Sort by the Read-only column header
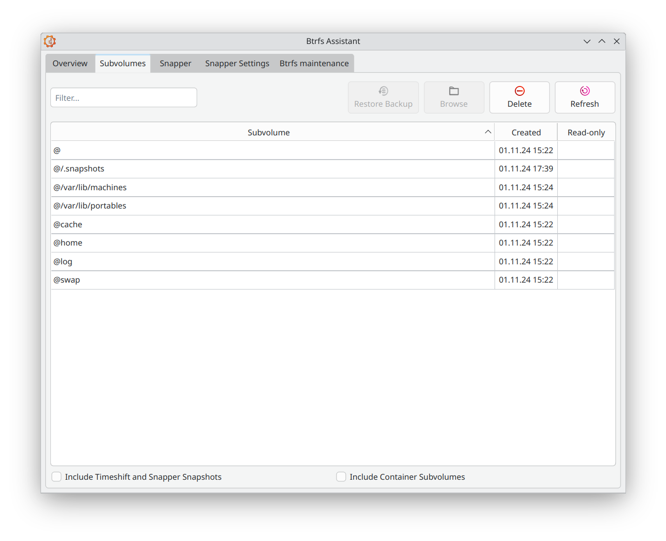 586,132
